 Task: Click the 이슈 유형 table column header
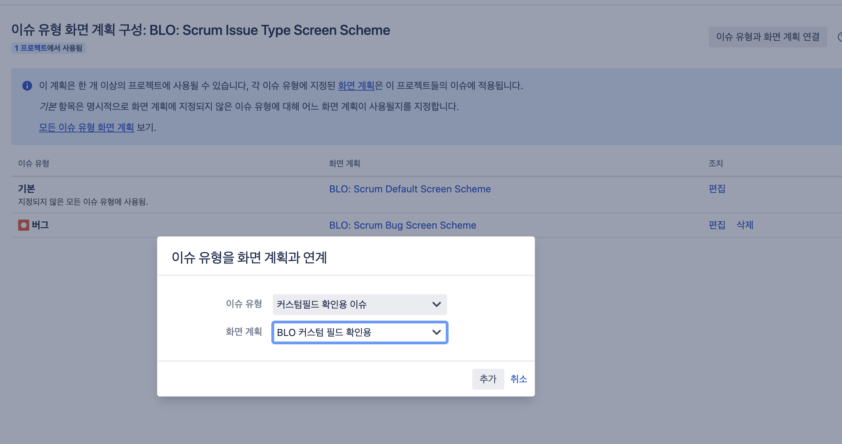pos(33,163)
